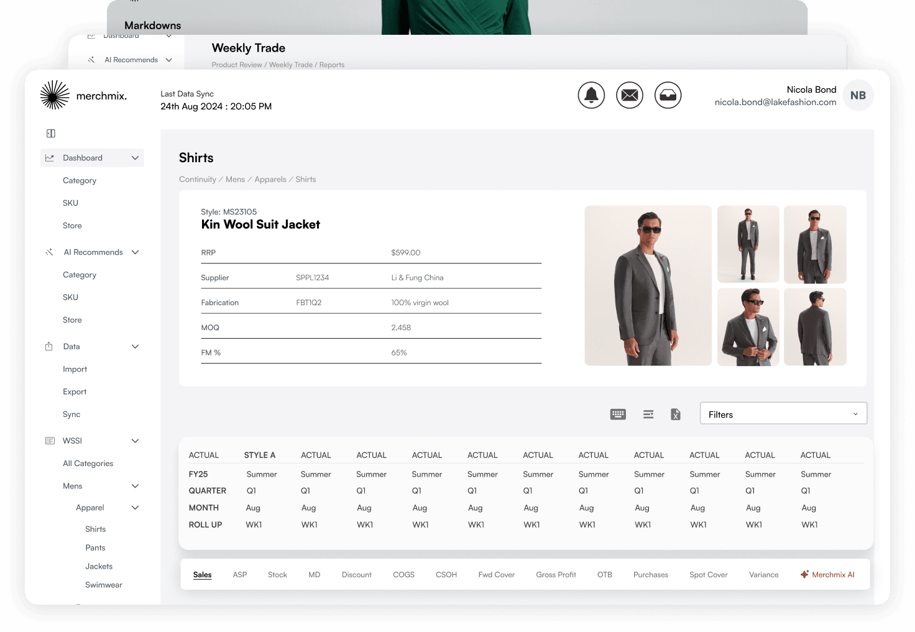915x632 pixels.
Task: Click the NB user avatar
Action: pyautogui.click(x=858, y=96)
